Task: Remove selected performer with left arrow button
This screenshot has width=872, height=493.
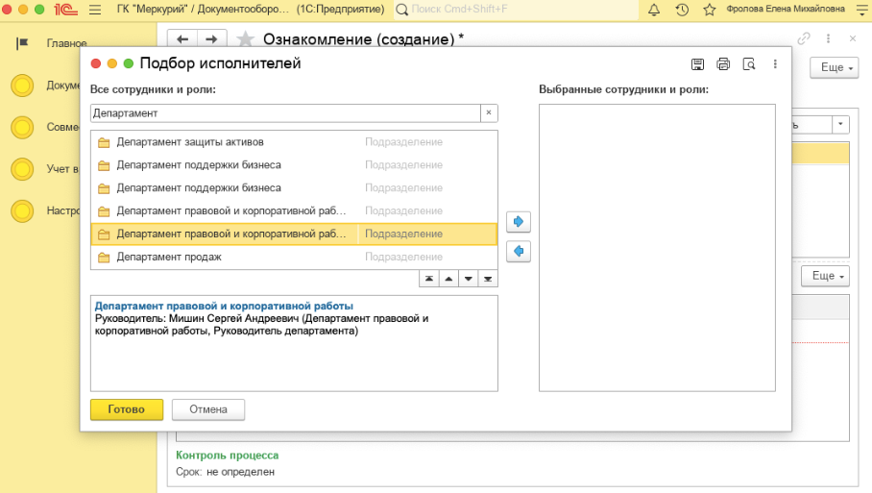Action: click(x=519, y=252)
